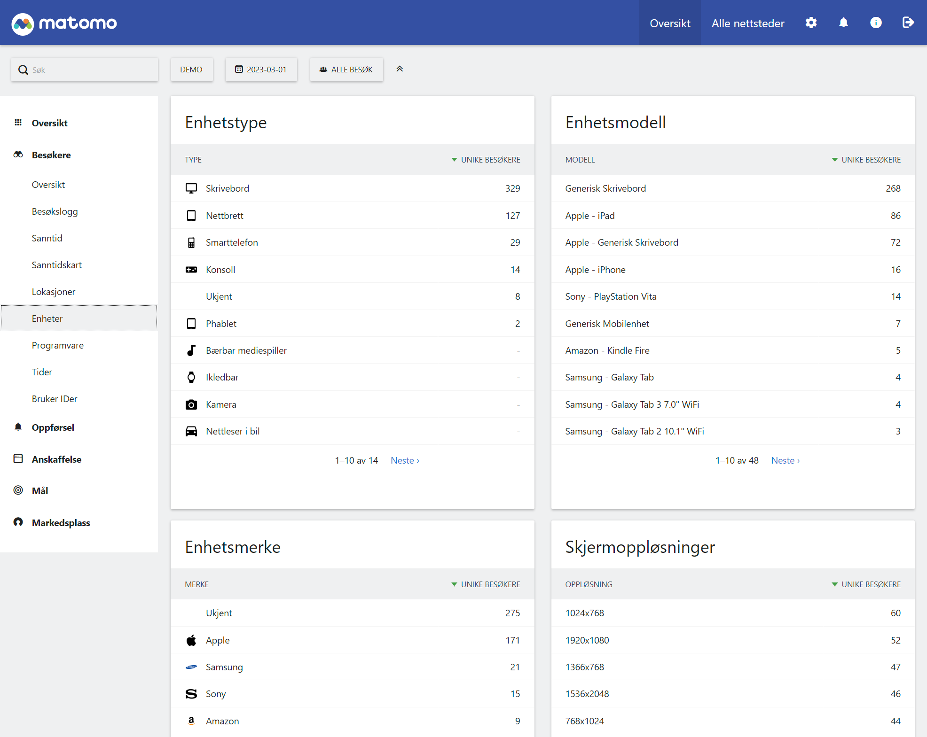Click the sign out icon
This screenshot has width=927, height=737.
[x=908, y=23]
